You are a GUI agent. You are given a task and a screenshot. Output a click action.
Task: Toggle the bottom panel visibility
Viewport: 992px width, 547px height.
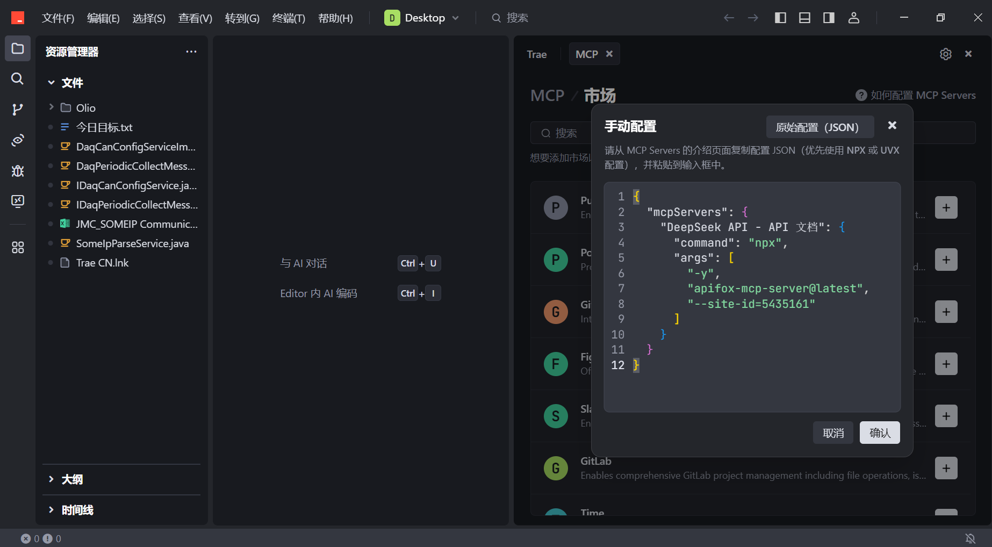[804, 17]
